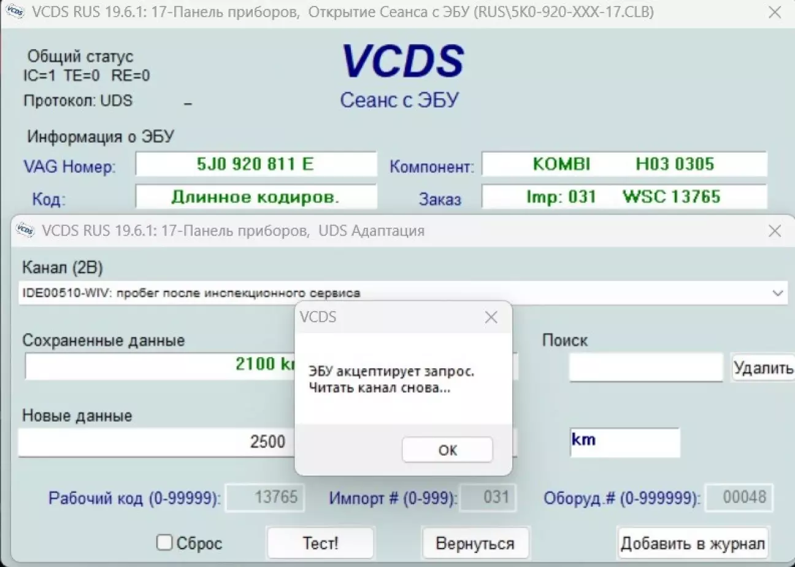Viewport: 795px width, 567px height.
Task: Select the Импорт # field showing 031
Action: tap(488, 497)
